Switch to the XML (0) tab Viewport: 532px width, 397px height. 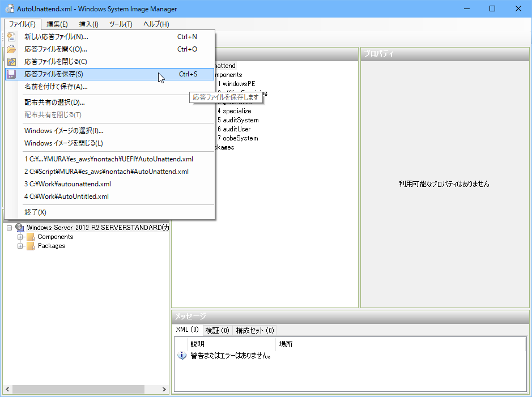point(188,330)
